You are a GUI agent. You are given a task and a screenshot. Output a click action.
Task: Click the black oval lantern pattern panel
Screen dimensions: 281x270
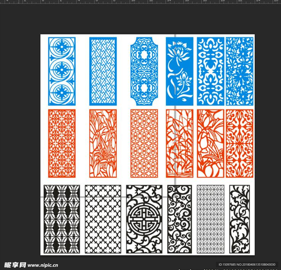62,219
